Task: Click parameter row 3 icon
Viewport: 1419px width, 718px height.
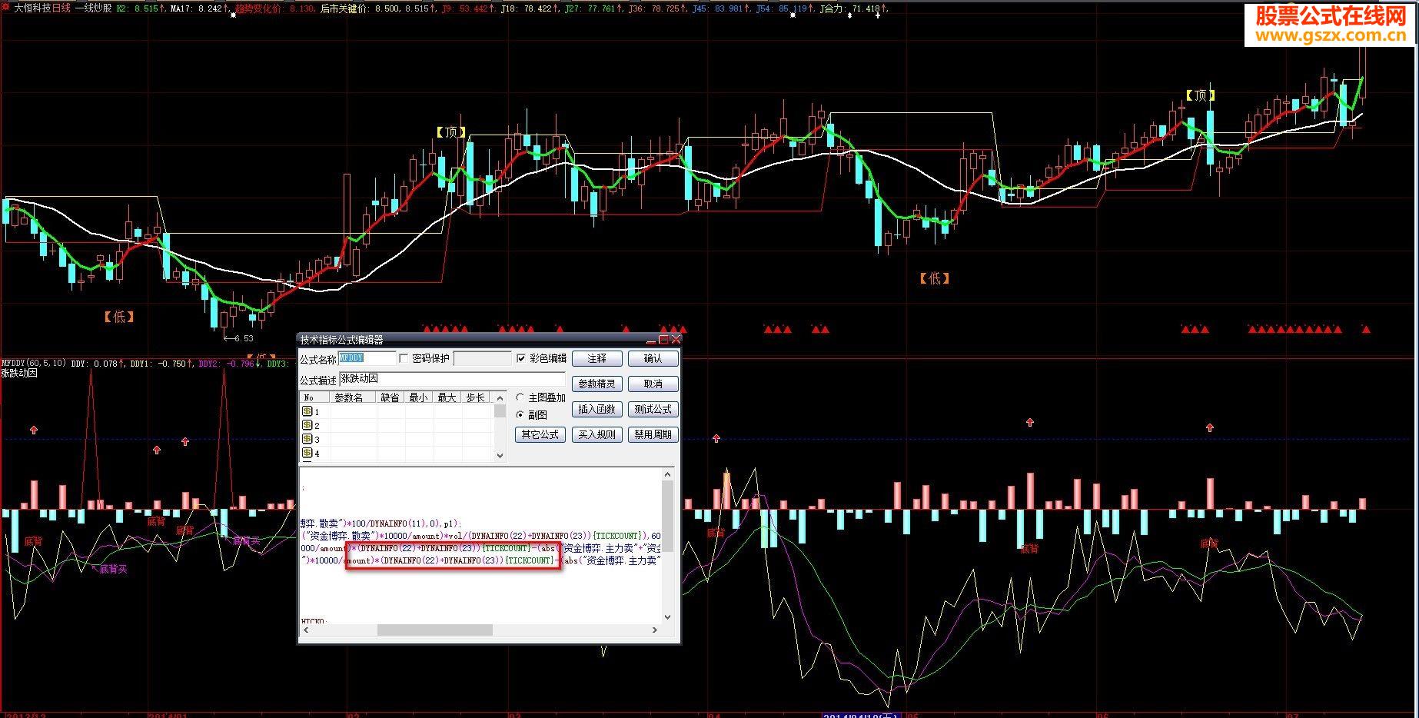Action: coord(307,440)
